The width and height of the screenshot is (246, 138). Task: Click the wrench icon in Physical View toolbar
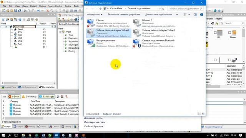28,20
